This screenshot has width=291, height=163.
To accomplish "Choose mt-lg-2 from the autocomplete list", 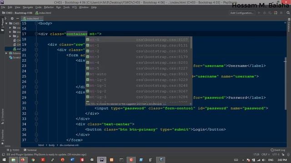I will pyautogui.click(x=138, y=91).
